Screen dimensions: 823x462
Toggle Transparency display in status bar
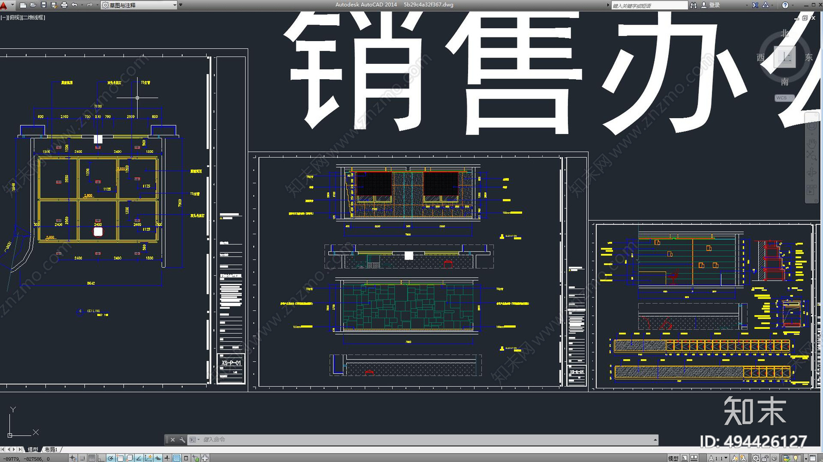[x=176, y=458]
